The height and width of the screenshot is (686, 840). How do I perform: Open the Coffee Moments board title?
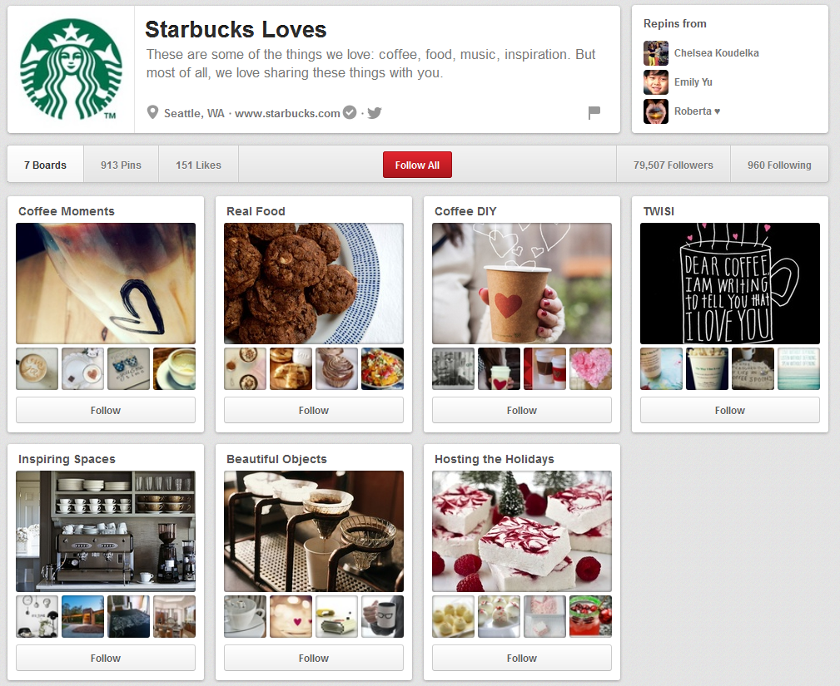[67, 211]
